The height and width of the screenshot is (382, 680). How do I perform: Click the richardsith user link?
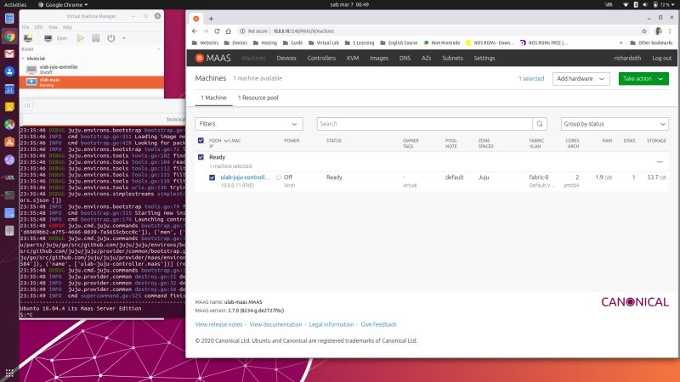tap(627, 58)
